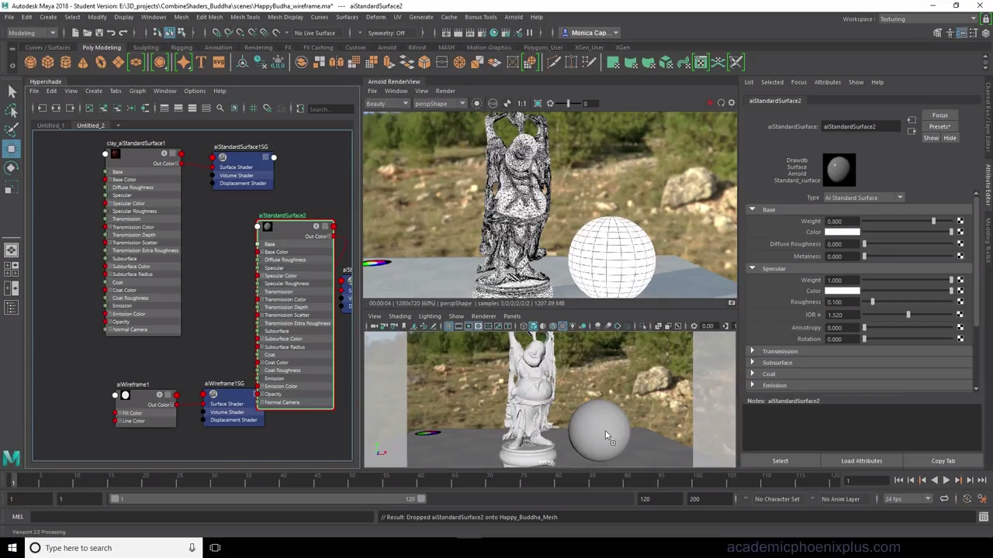Open the viewport Lighting menu
This screenshot has width=993, height=558.
point(429,316)
